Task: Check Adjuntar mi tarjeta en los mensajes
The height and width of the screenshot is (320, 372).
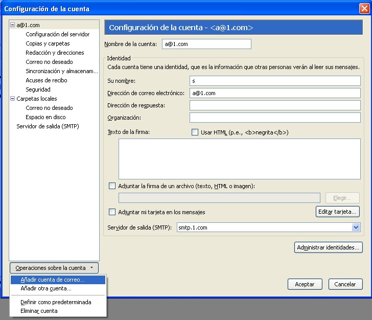Action: [x=112, y=212]
